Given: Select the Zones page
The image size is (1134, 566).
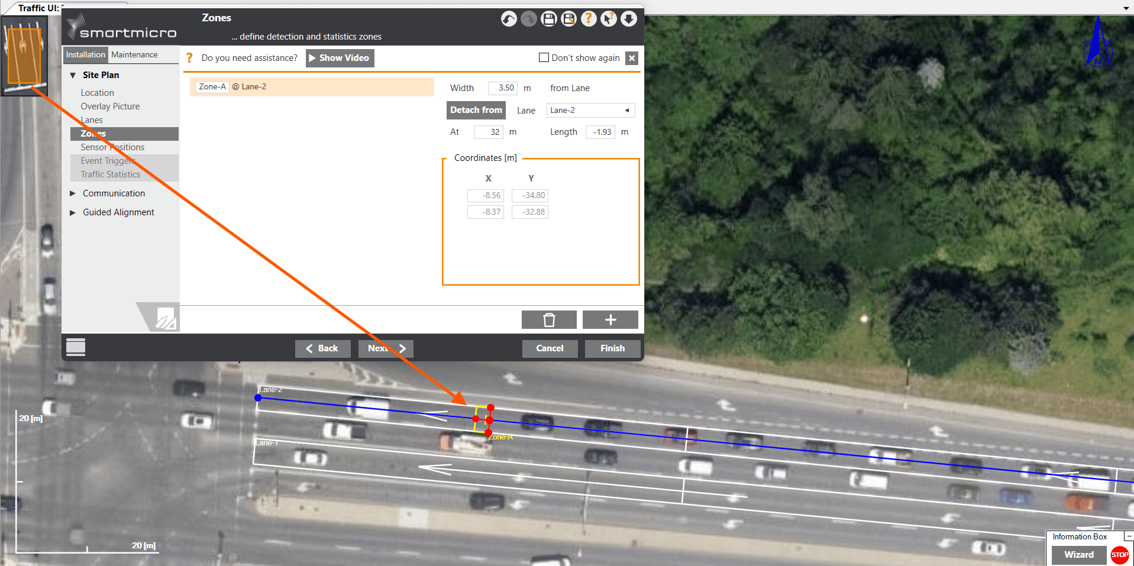Looking at the screenshot, I should (124, 134).
